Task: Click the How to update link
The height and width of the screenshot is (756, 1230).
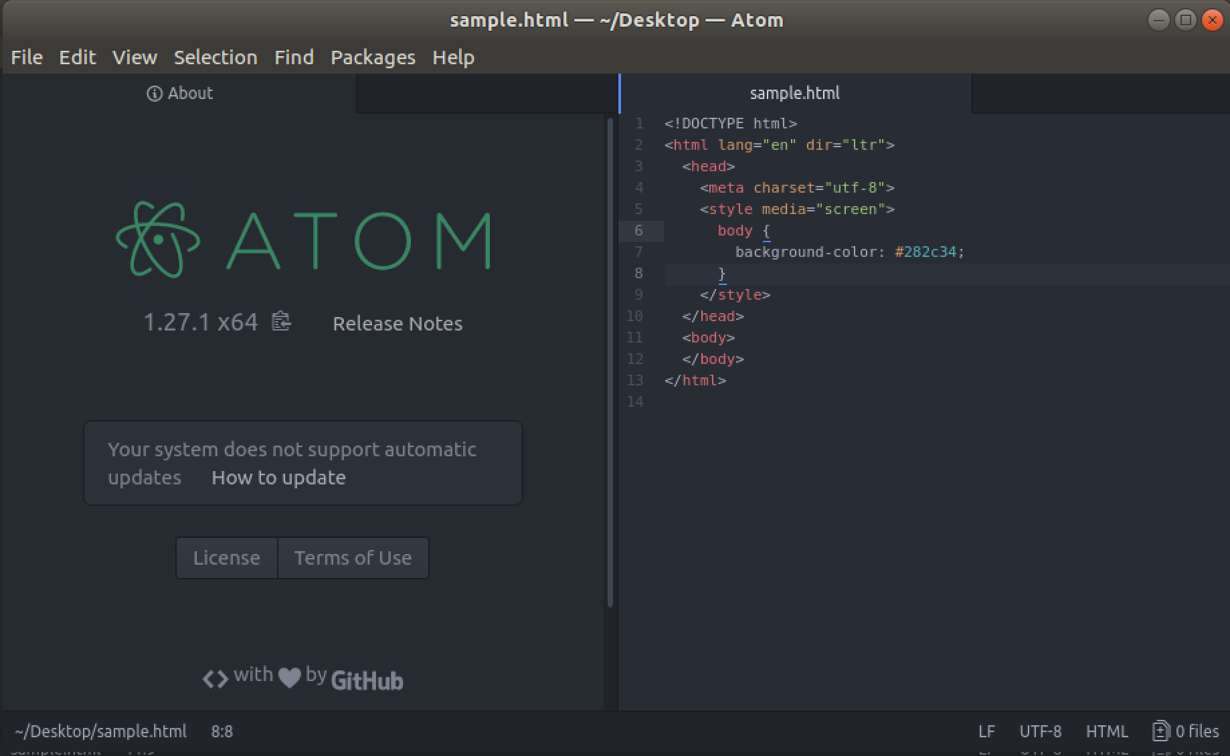Action: (278, 477)
